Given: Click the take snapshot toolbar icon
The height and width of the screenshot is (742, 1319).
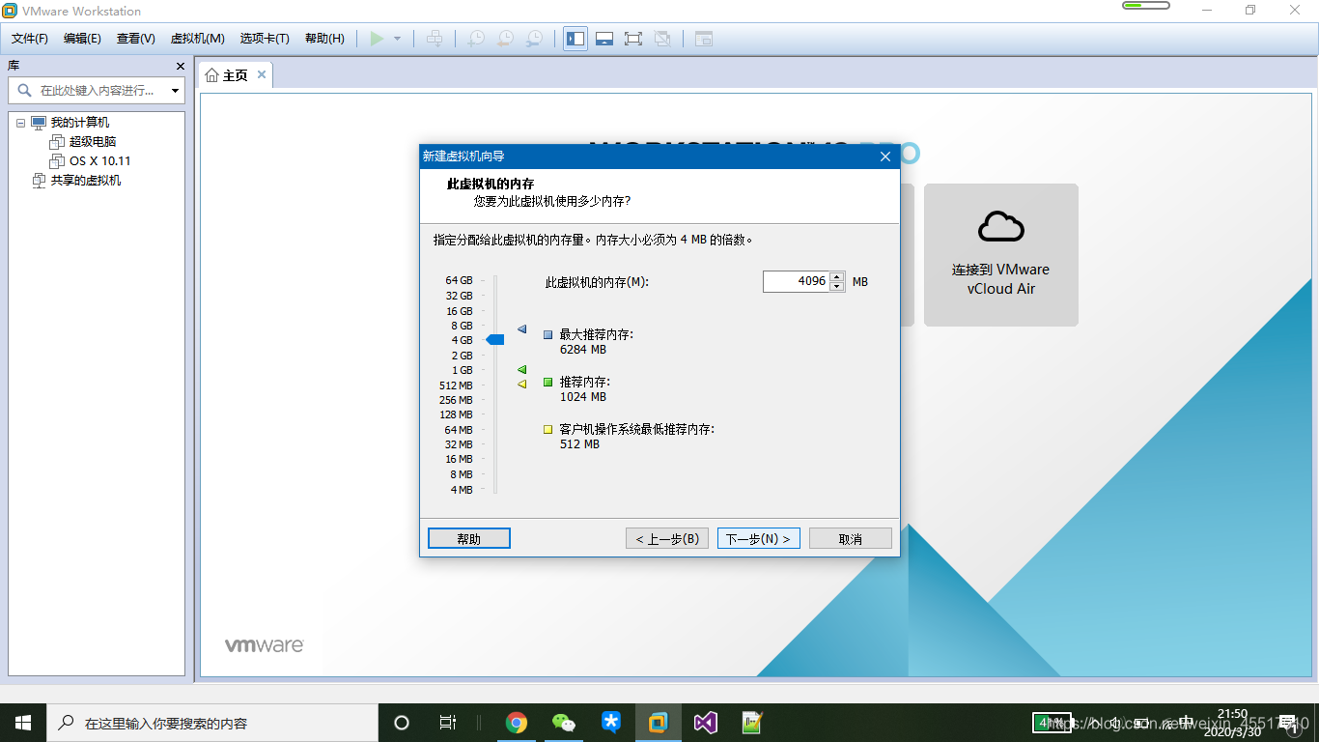Looking at the screenshot, I should 476,39.
